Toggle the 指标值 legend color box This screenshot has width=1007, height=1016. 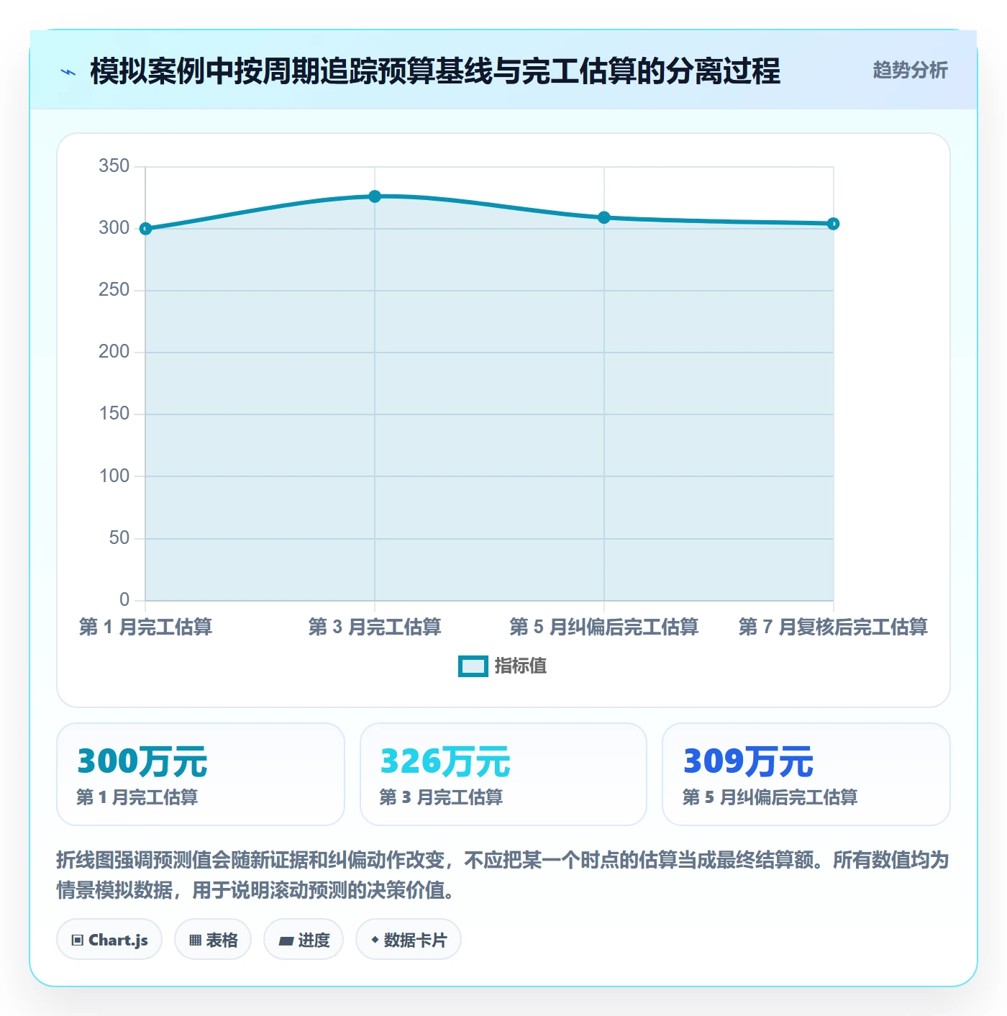tap(473, 666)
